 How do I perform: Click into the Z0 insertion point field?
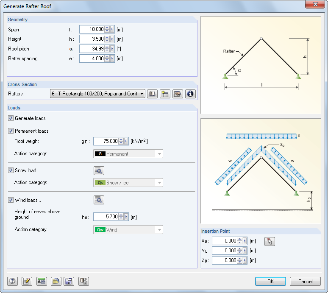pyautogui.click(x=225, y=260)
